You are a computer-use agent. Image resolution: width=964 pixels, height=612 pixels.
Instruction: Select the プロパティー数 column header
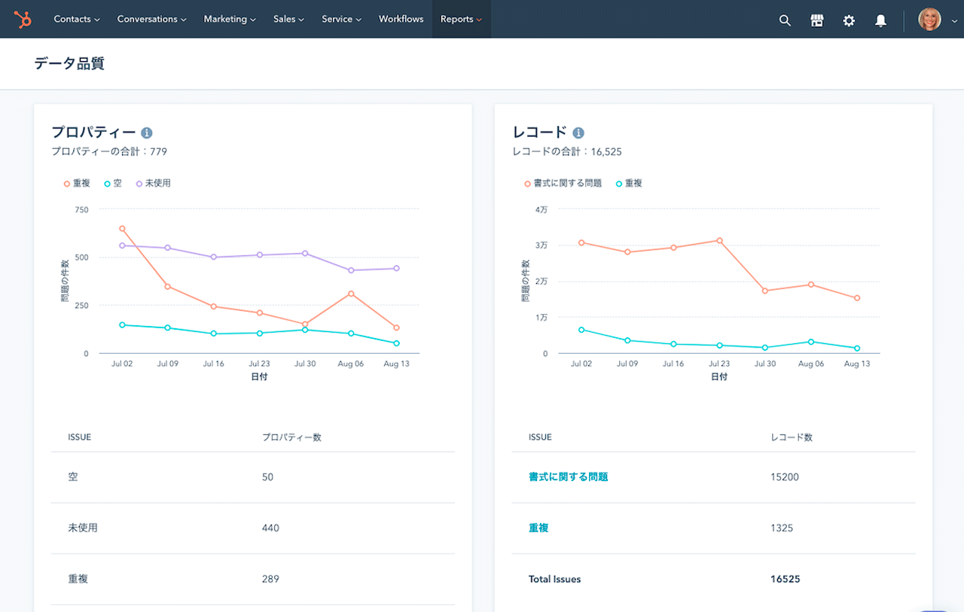[x=291, y=437]
